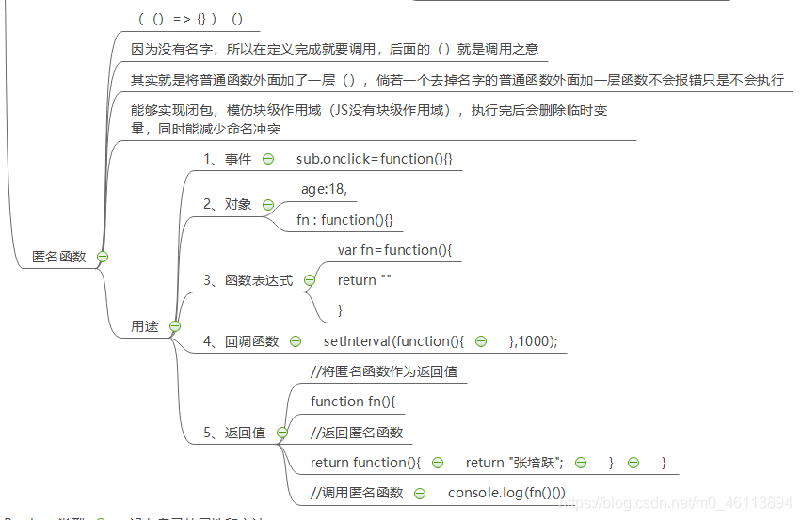Collapse the 用途 branch
Viewport: 801px width, 520px height.
pos(175,326)
